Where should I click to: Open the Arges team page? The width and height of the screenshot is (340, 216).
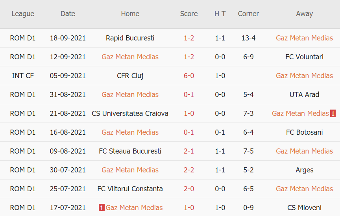304,170
